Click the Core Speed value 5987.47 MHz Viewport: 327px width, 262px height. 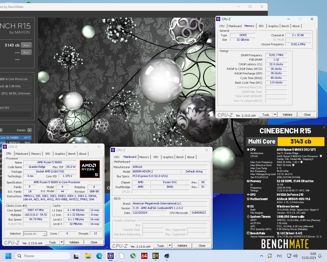(x=36, y=210)
